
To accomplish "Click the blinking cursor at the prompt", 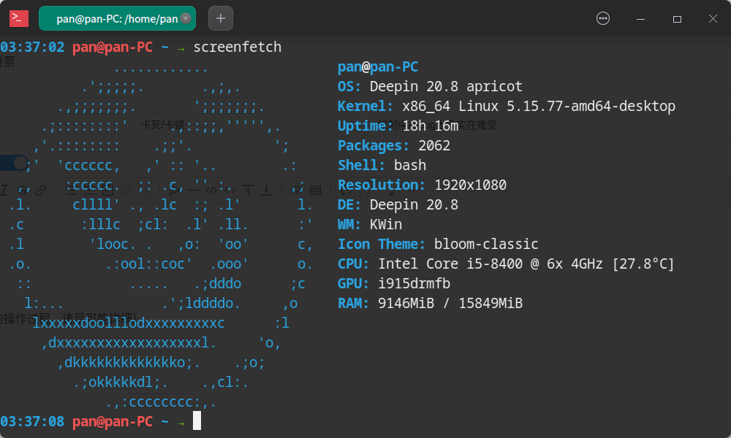I will point(197,421).
